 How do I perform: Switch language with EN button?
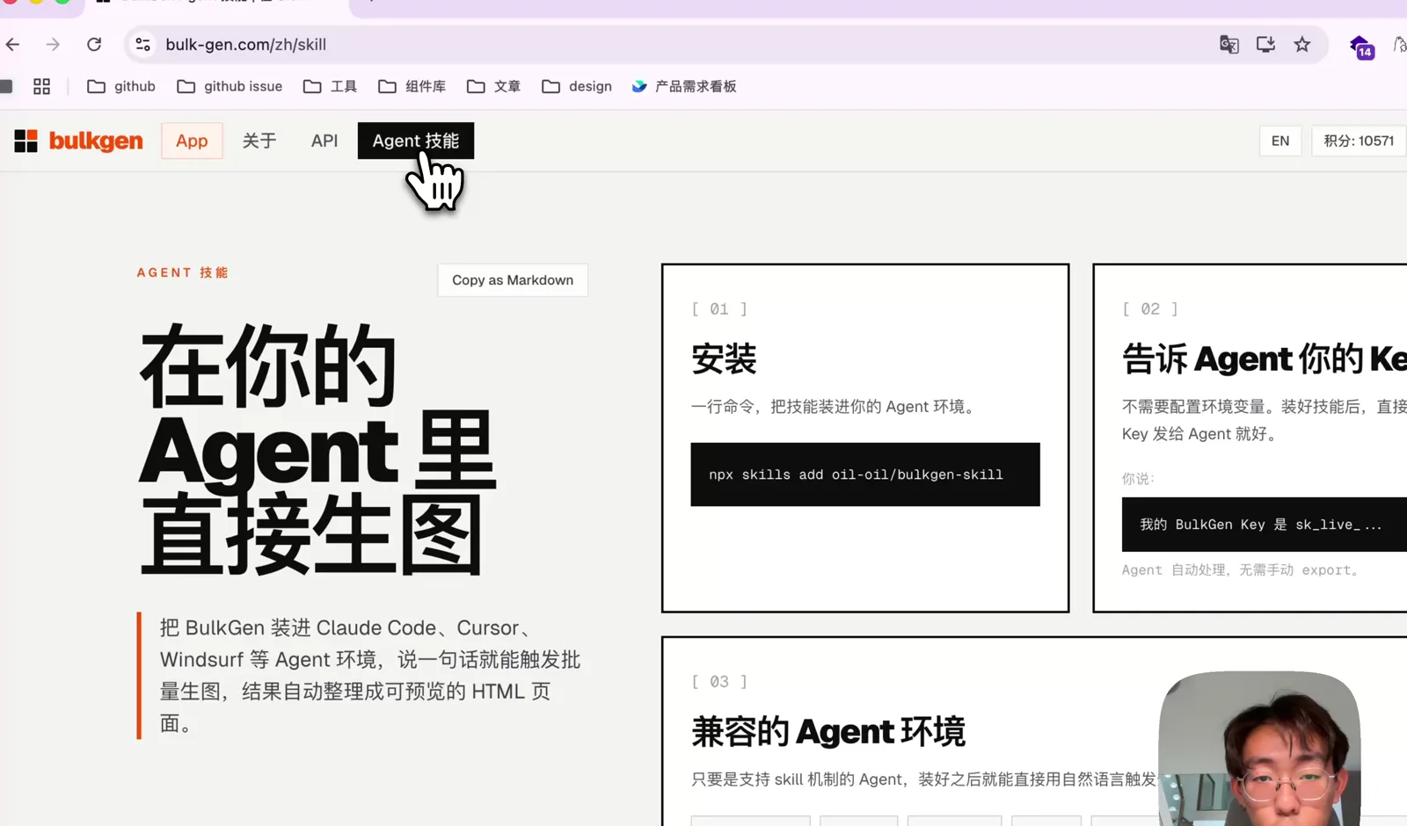(x=1280, y=141)
